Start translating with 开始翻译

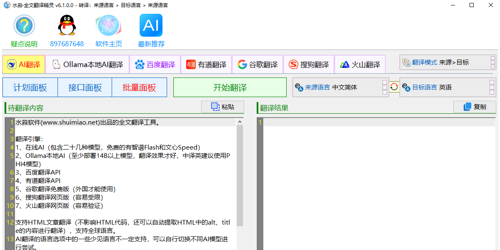click(230, 87)
